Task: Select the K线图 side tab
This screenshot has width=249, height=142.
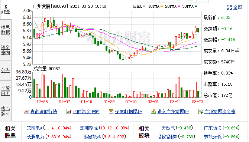Action: click(x=6, y=10)
